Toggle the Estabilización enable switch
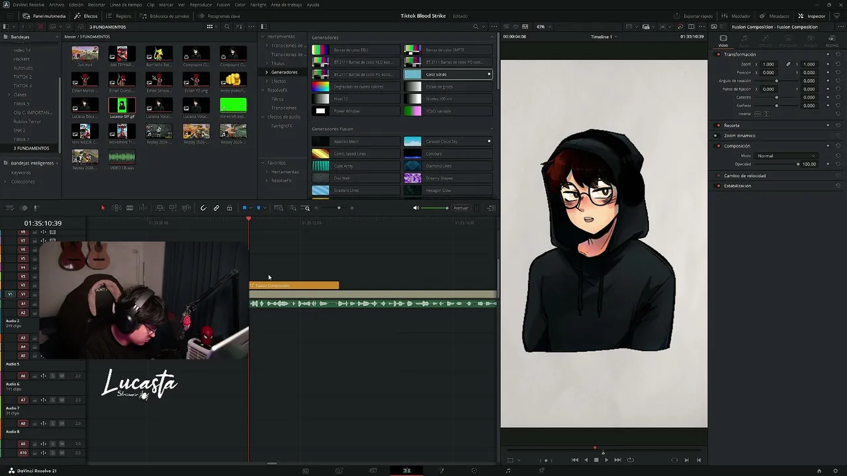 pyautogui.click(x=719, y=186)
